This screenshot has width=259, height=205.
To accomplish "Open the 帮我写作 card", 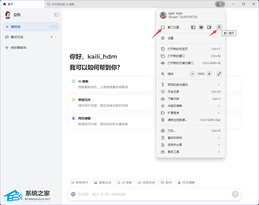I will 110,103.
